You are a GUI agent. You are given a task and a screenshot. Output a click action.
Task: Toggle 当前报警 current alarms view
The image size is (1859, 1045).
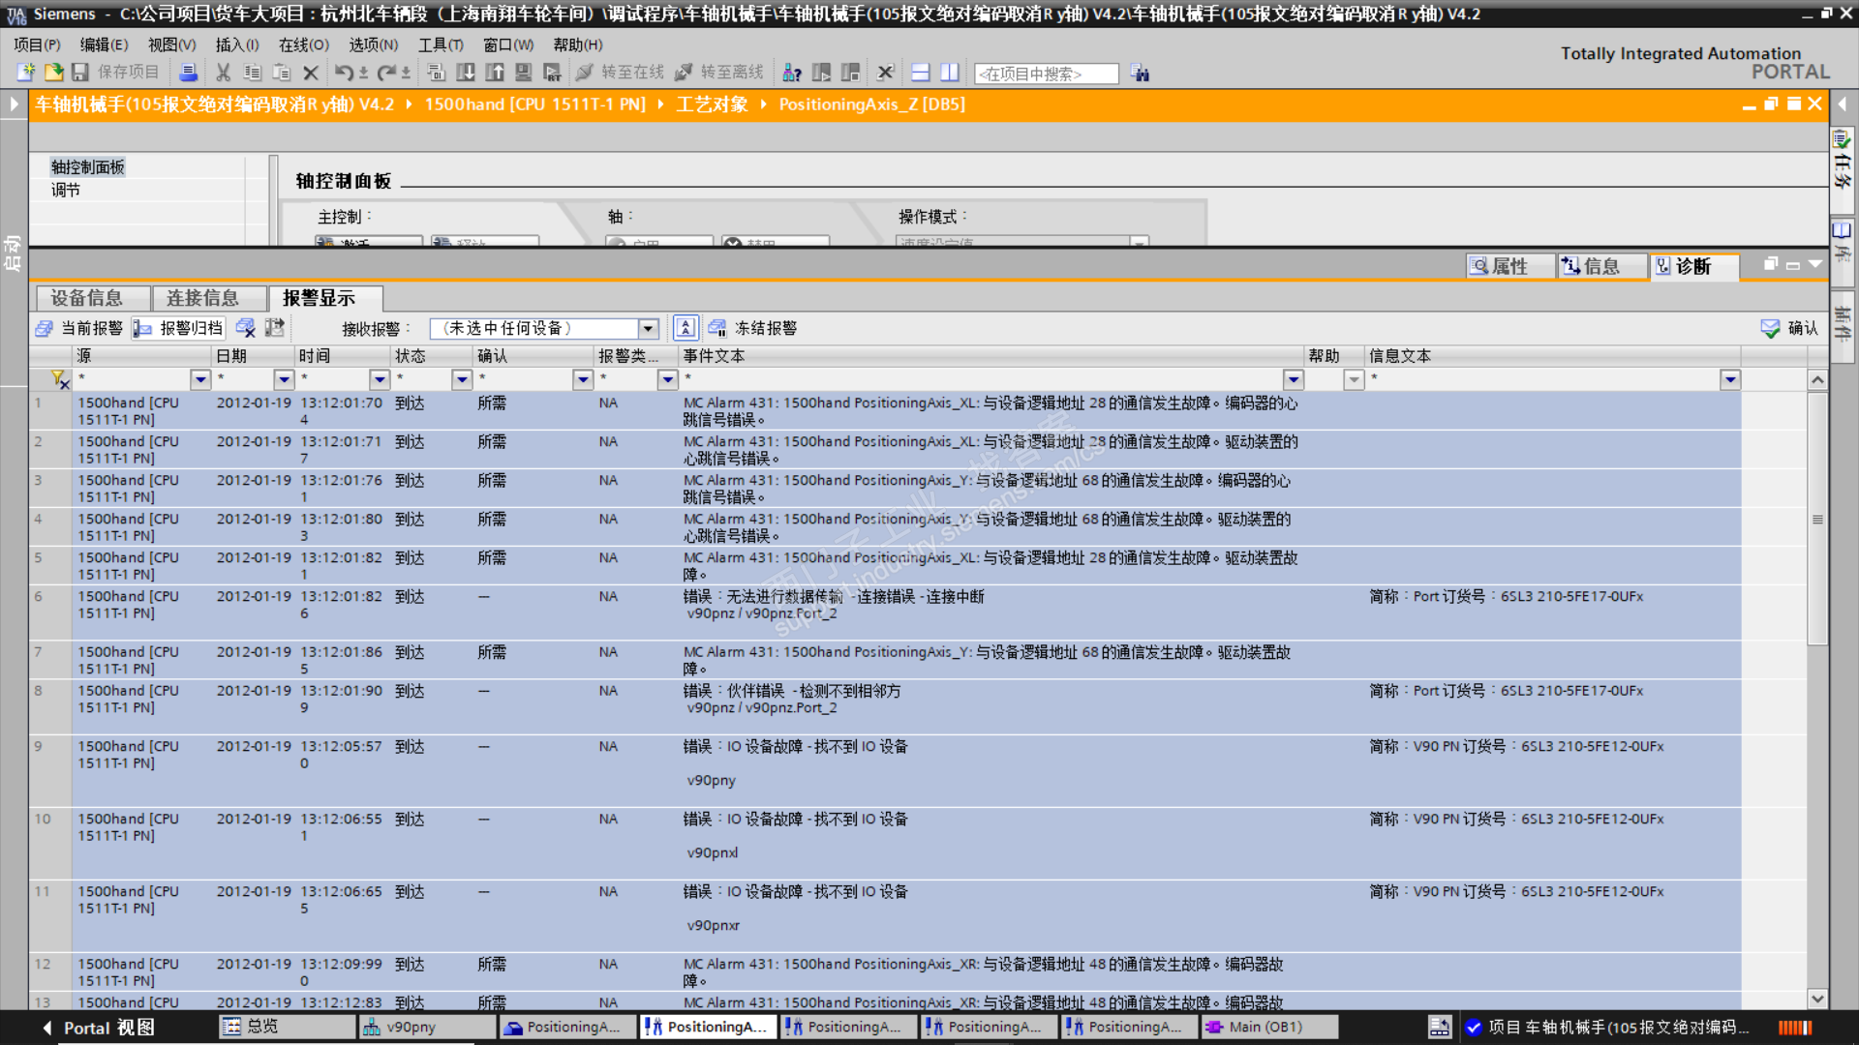point(80,328)
